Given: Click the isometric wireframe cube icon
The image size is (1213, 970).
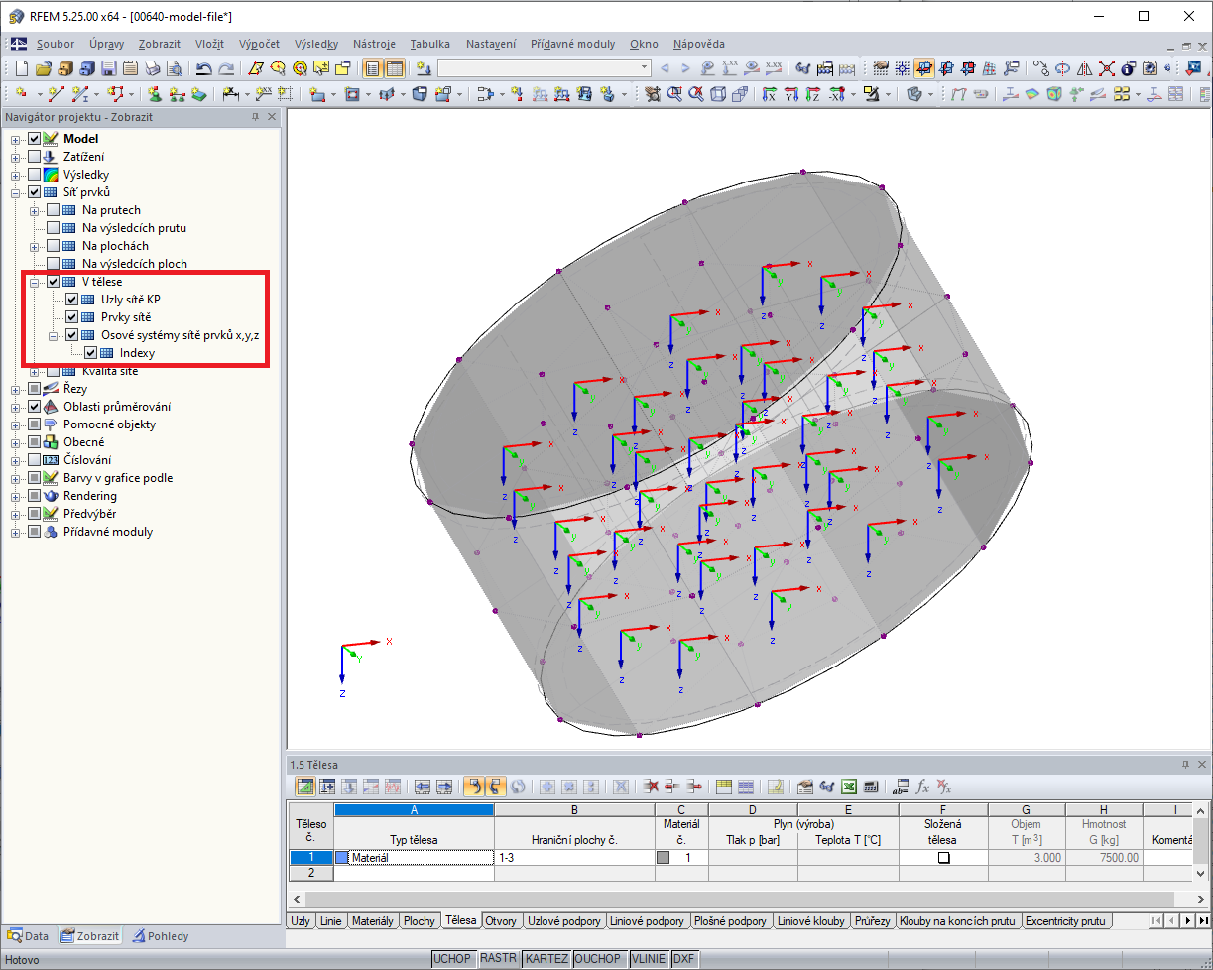Looking at the screenshot, I should click(x=718, y=94).
